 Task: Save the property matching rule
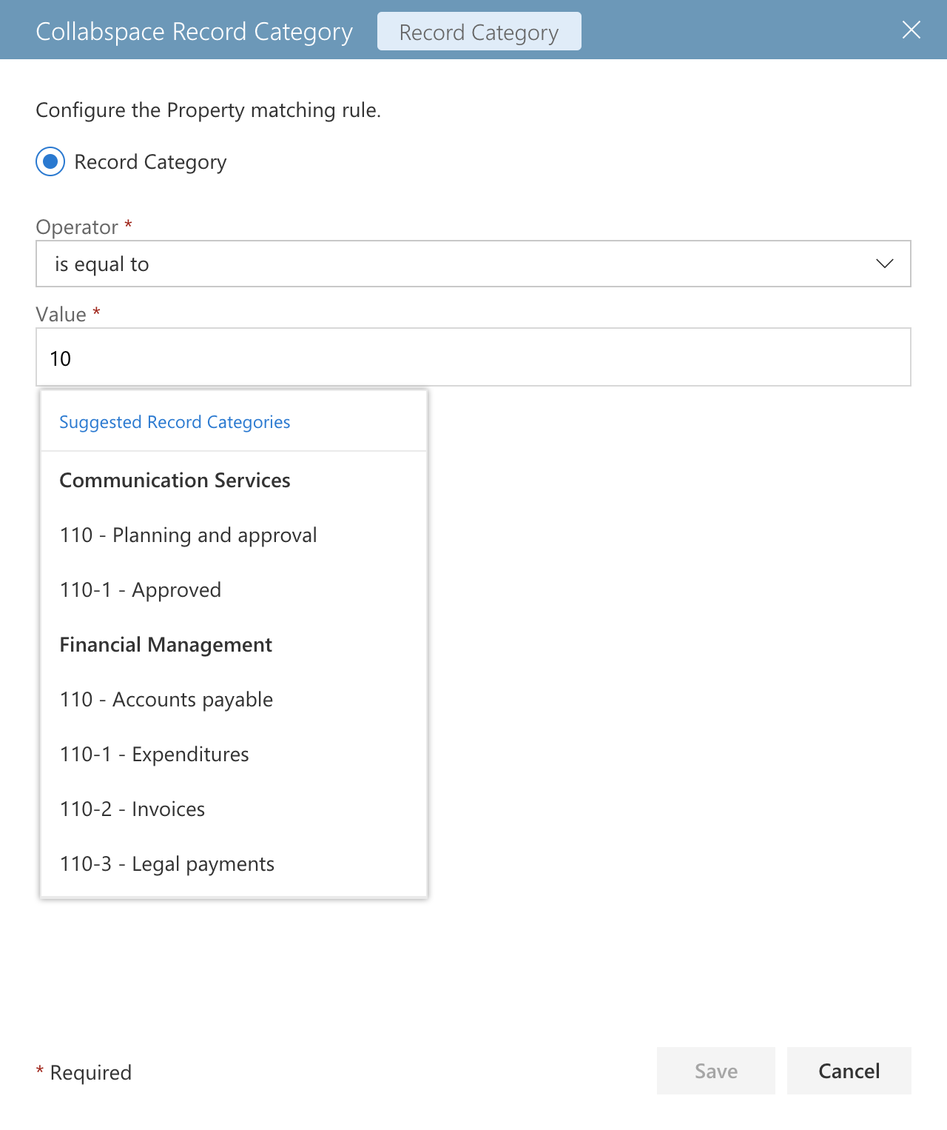pos(716,1071)
